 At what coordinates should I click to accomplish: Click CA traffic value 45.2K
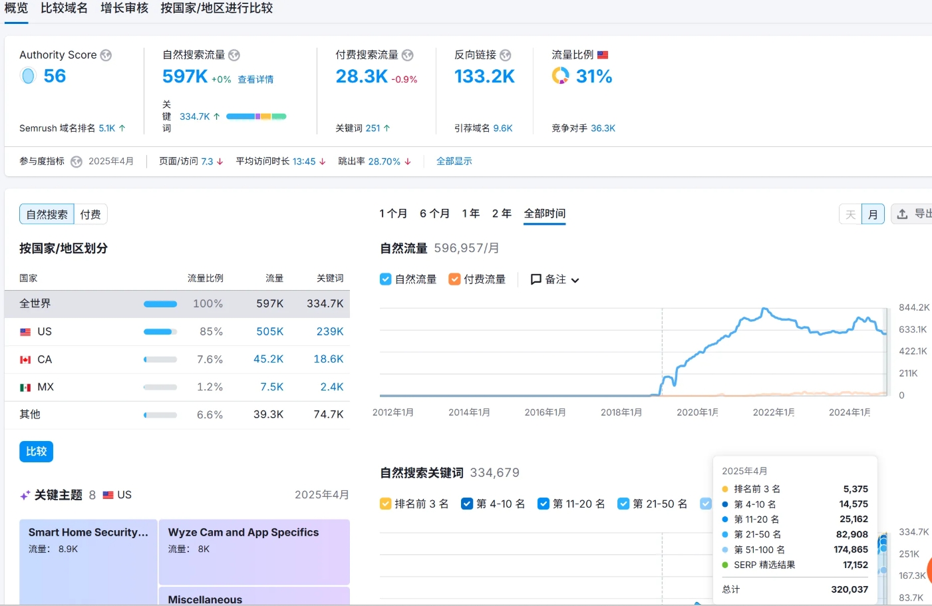(x=269, y=359)
